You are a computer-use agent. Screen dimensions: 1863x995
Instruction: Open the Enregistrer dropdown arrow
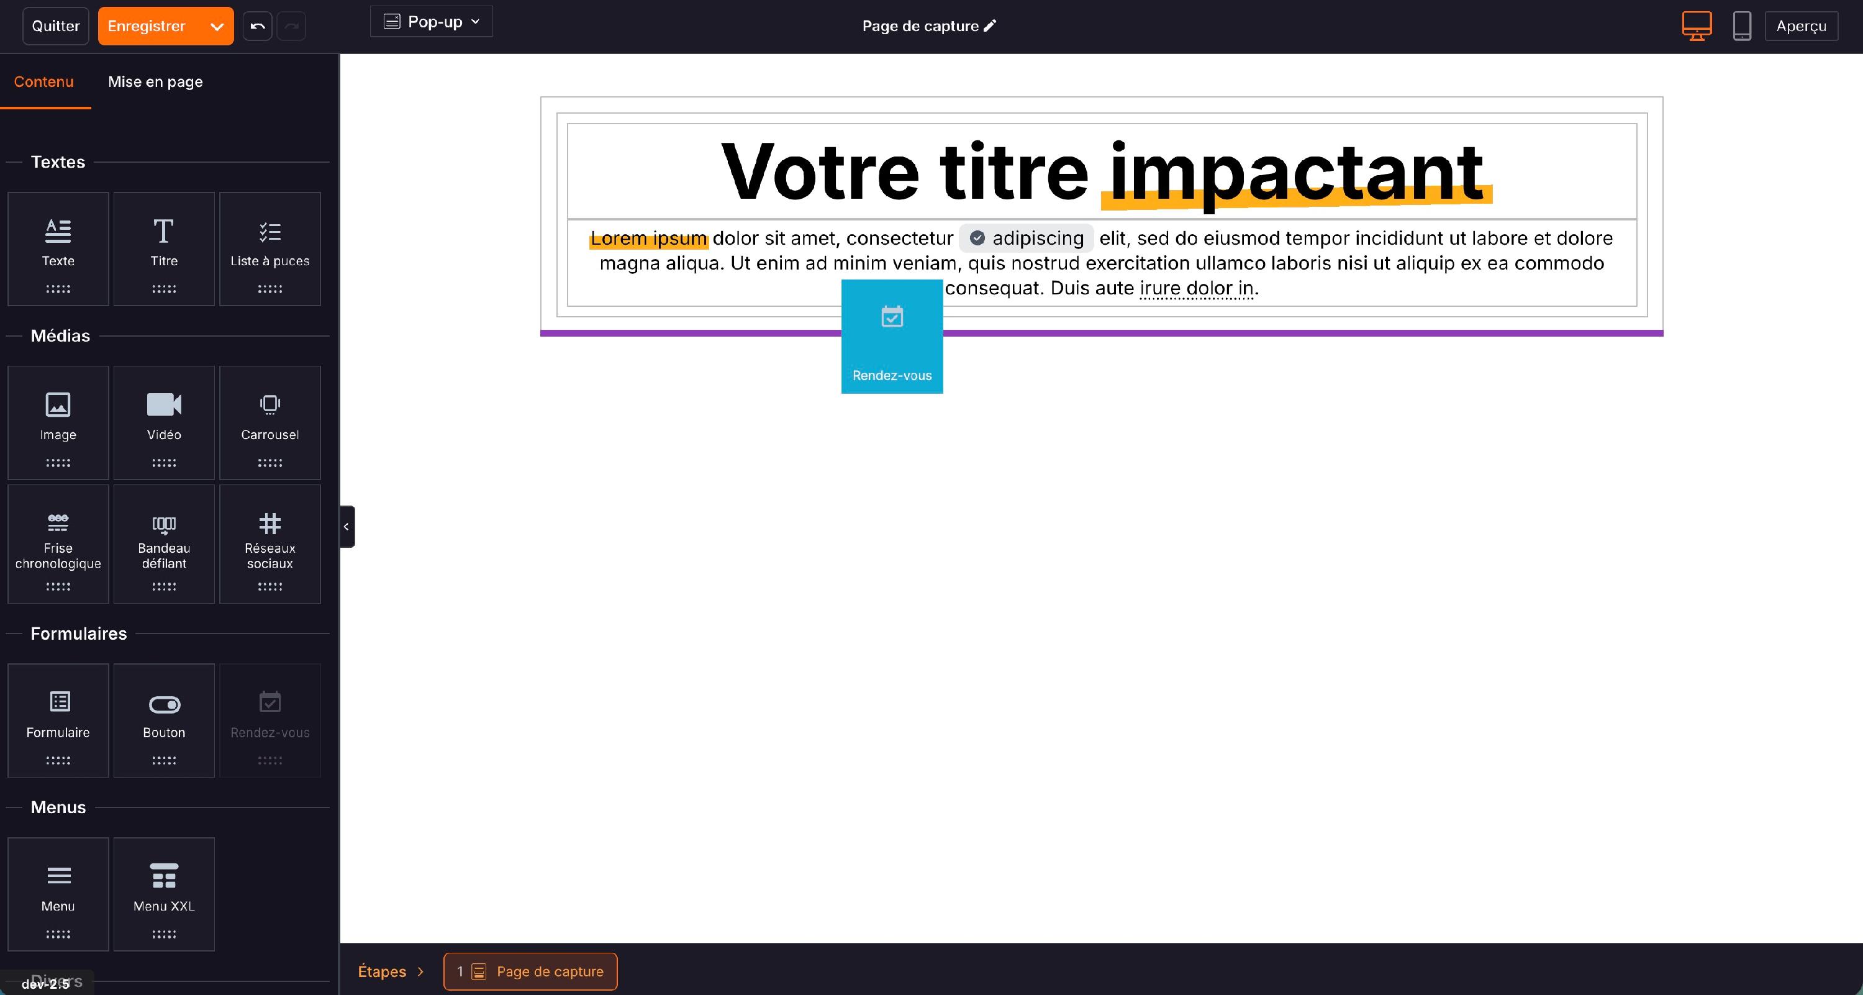pos(216,26)
